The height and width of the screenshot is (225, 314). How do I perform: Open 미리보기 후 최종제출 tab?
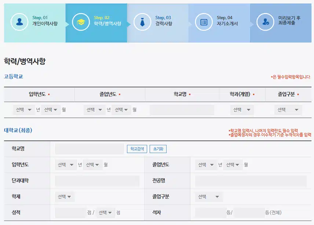pos(281,23)
